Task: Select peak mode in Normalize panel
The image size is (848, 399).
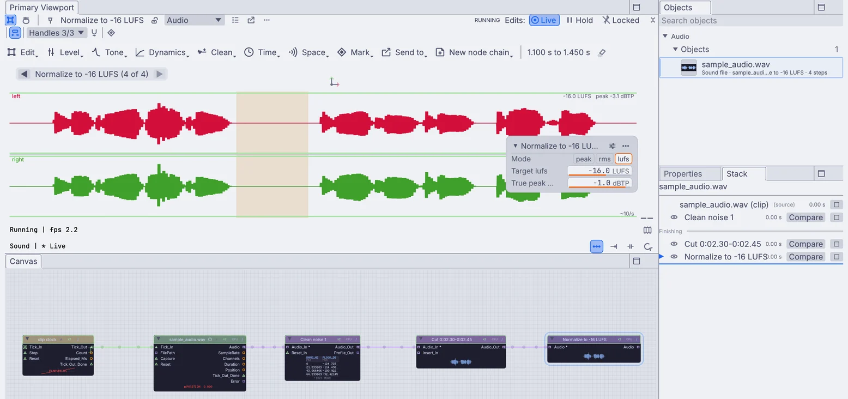Action: tap(584, 159)
